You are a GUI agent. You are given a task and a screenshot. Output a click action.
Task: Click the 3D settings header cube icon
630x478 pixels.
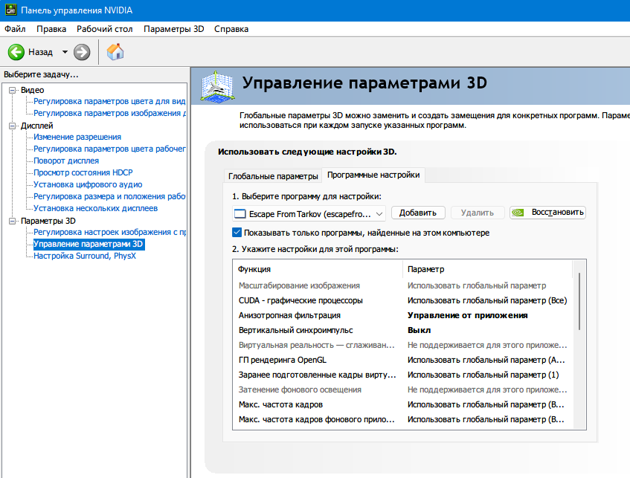pyautogui.click(x=217, y=87)
